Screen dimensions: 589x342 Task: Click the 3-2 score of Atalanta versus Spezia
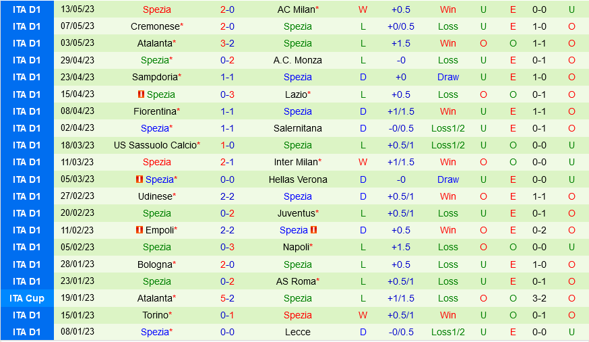click(x=227, y=43)
